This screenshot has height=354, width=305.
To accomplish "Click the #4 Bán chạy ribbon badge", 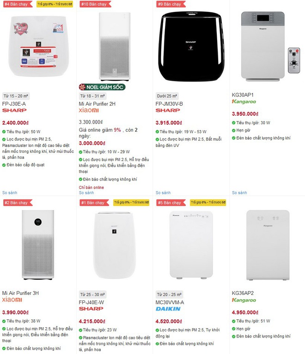I will (x=18, y=4).
